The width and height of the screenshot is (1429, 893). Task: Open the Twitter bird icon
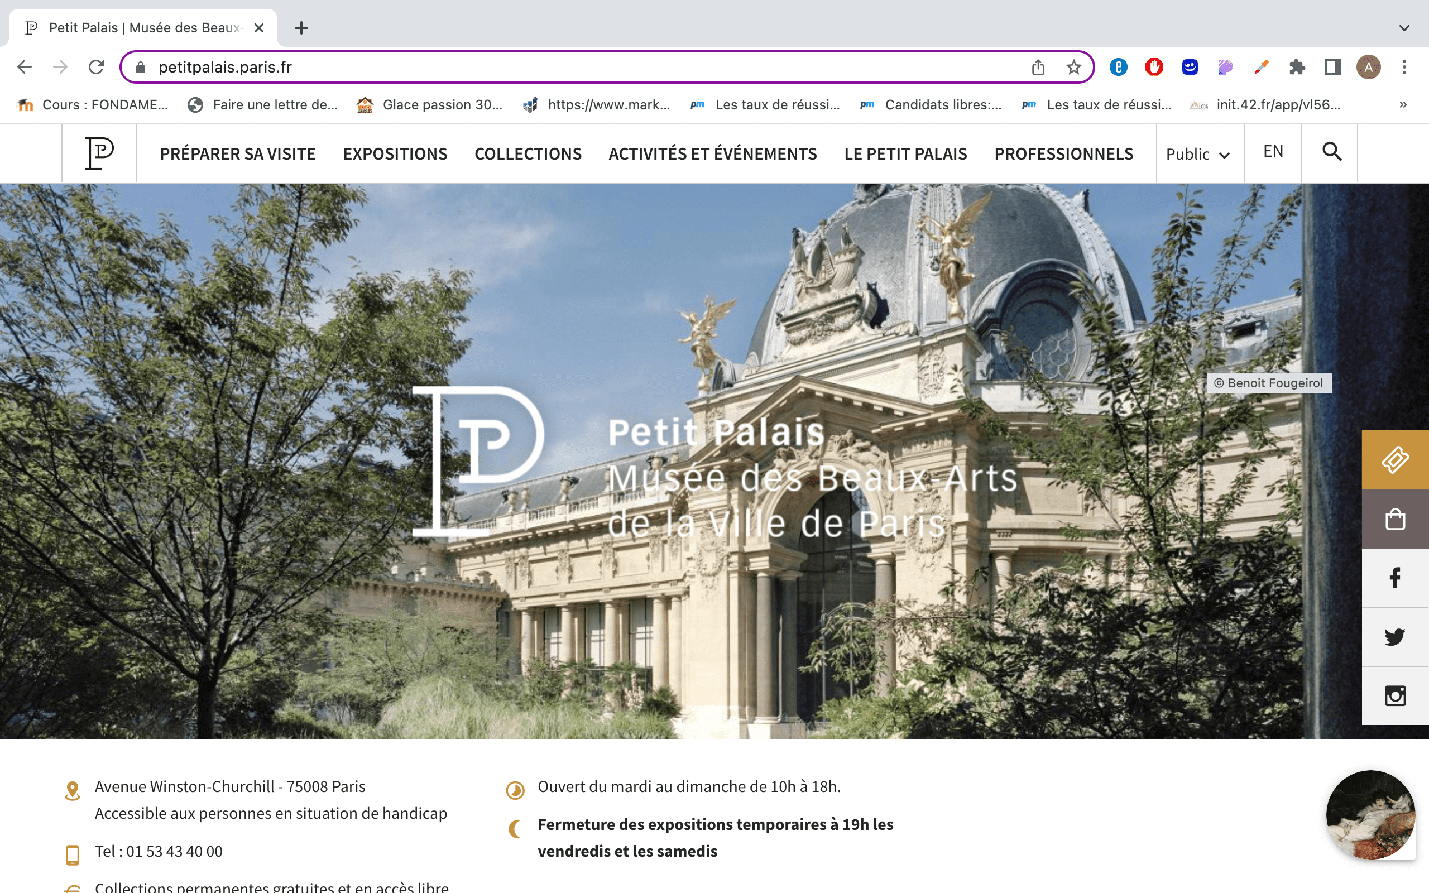click(1395, 637)
